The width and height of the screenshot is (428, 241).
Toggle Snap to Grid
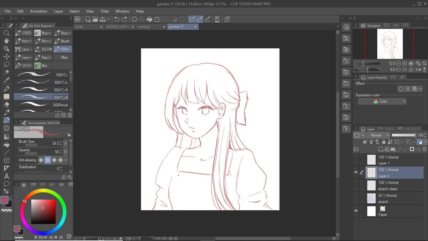[208, 19]
